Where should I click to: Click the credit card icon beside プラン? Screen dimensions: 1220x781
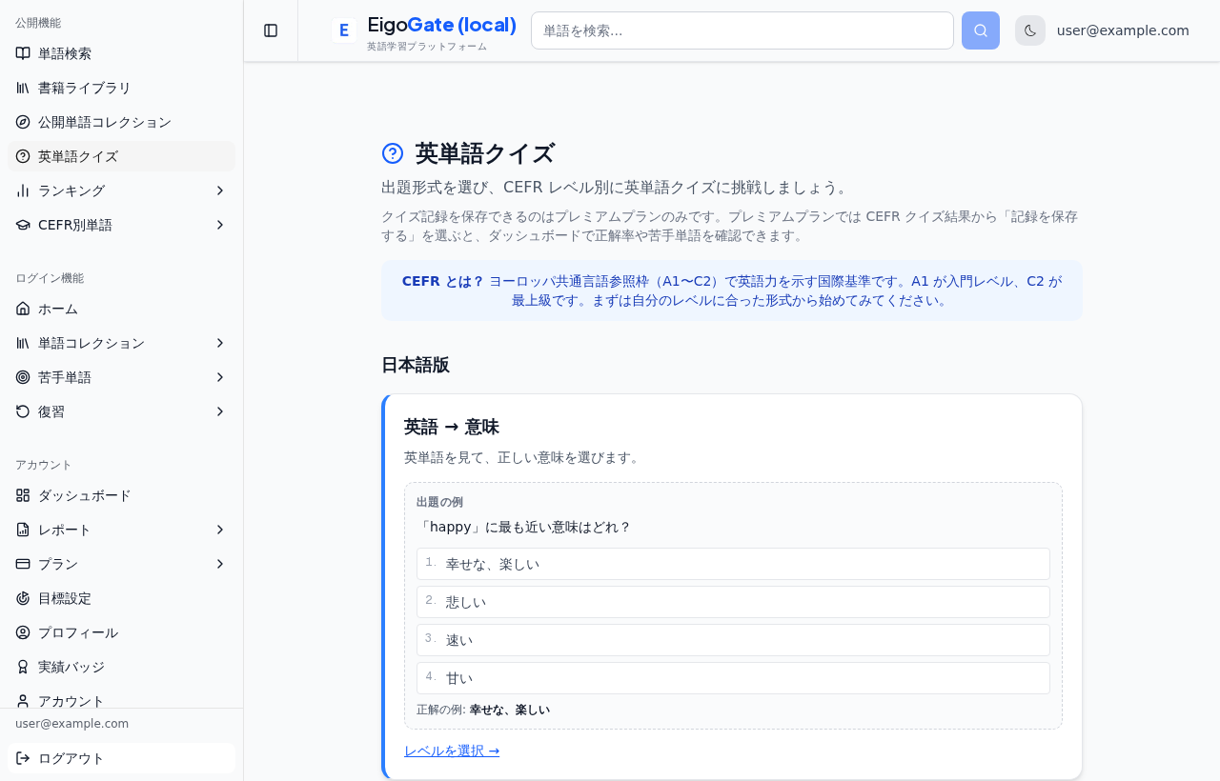tap(23, 564)
